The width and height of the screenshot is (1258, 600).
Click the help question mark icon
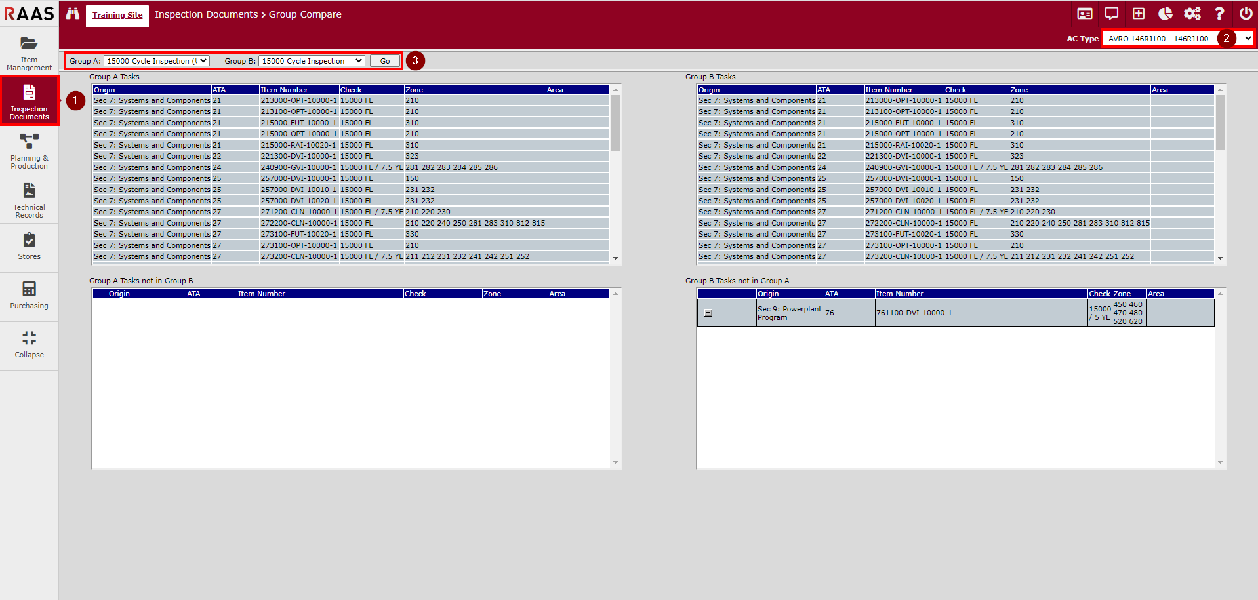pyautogui.click(x=1219, y=14)
